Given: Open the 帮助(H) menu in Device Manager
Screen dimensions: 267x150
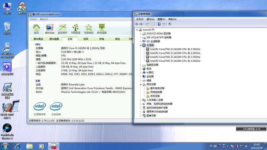Looking at the screenshot, I should [x=172, y=19].
